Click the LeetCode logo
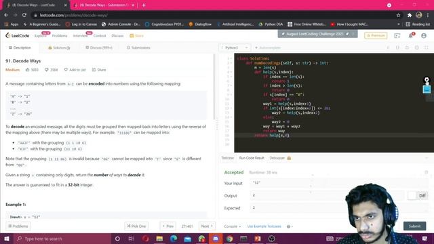Image resolution: width=434 pixels, height=244 pixels. [17, 35]
